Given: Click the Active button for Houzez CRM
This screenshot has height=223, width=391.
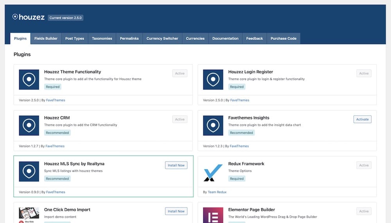Looking at the screenshot, I should click(x=180, y=119).
